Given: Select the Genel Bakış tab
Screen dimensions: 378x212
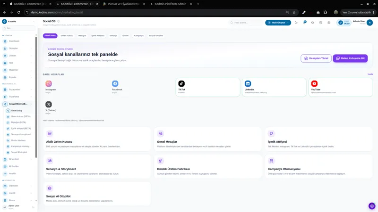Looking at the screenshot, I should coord(50,36).
